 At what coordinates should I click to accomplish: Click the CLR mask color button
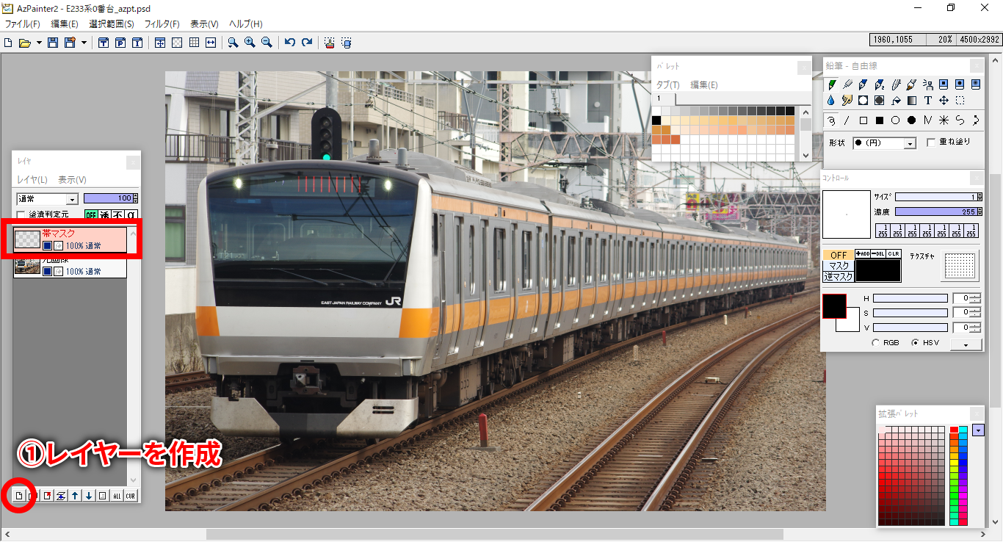click(x=894, y=253)
